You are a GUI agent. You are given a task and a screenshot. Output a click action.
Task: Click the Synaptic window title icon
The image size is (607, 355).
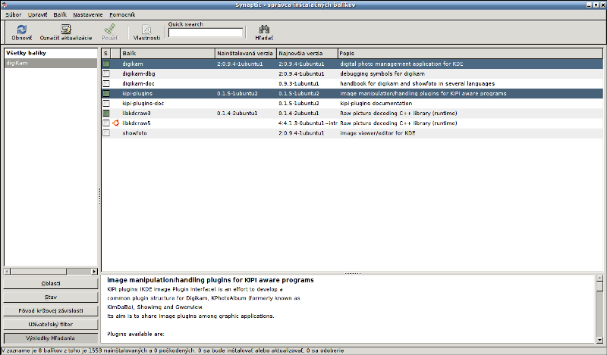(x=4, y=5)
